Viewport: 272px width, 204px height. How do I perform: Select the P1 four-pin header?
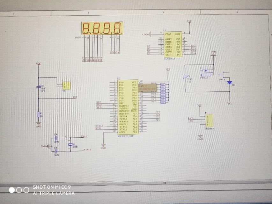209,121
